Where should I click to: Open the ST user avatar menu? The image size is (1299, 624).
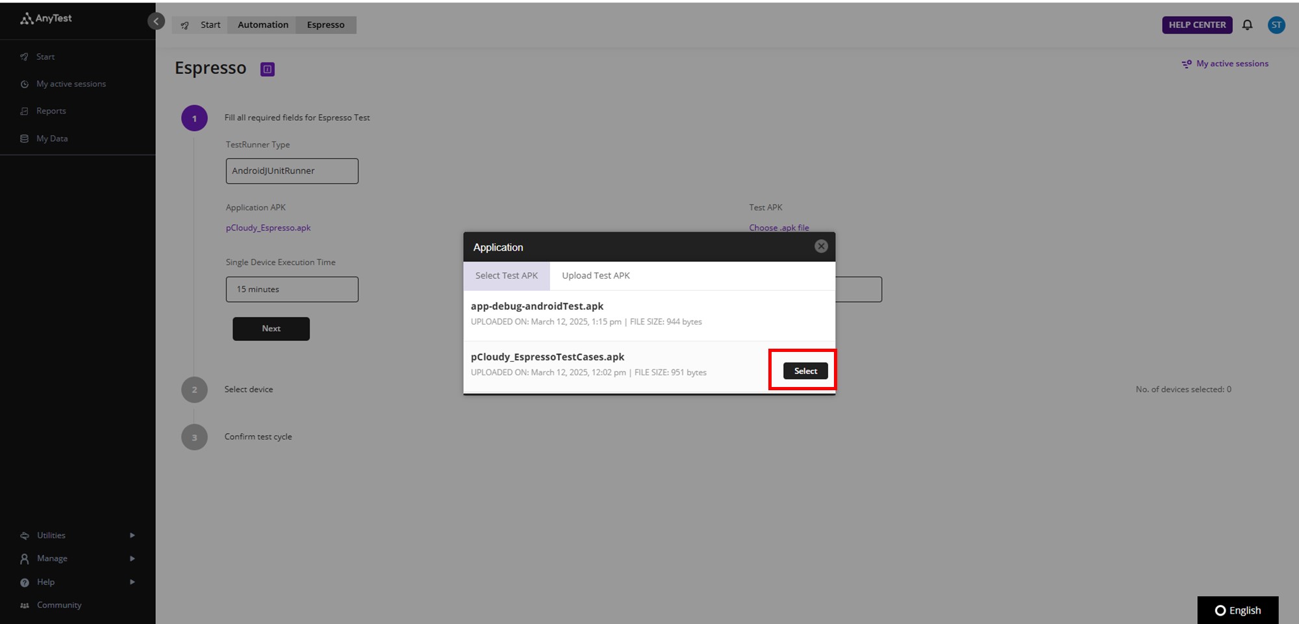pos(1276,25)
